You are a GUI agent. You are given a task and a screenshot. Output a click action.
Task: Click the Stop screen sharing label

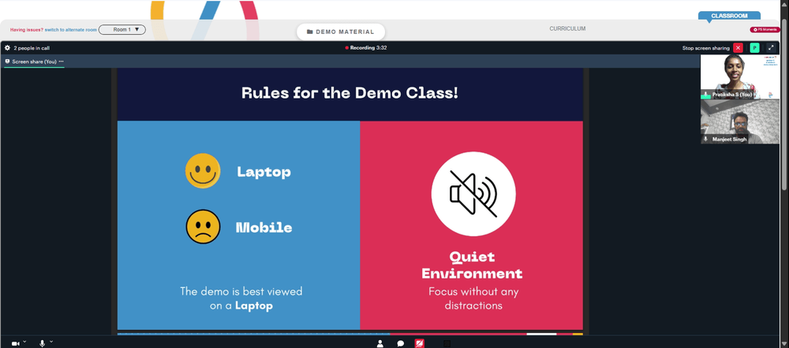705,48
